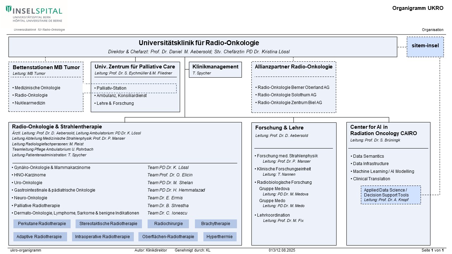This screenshot has width=452, height=254.
Task: Select the Intraoperative Radiotherapie box
Action: [x=102, y=237]
